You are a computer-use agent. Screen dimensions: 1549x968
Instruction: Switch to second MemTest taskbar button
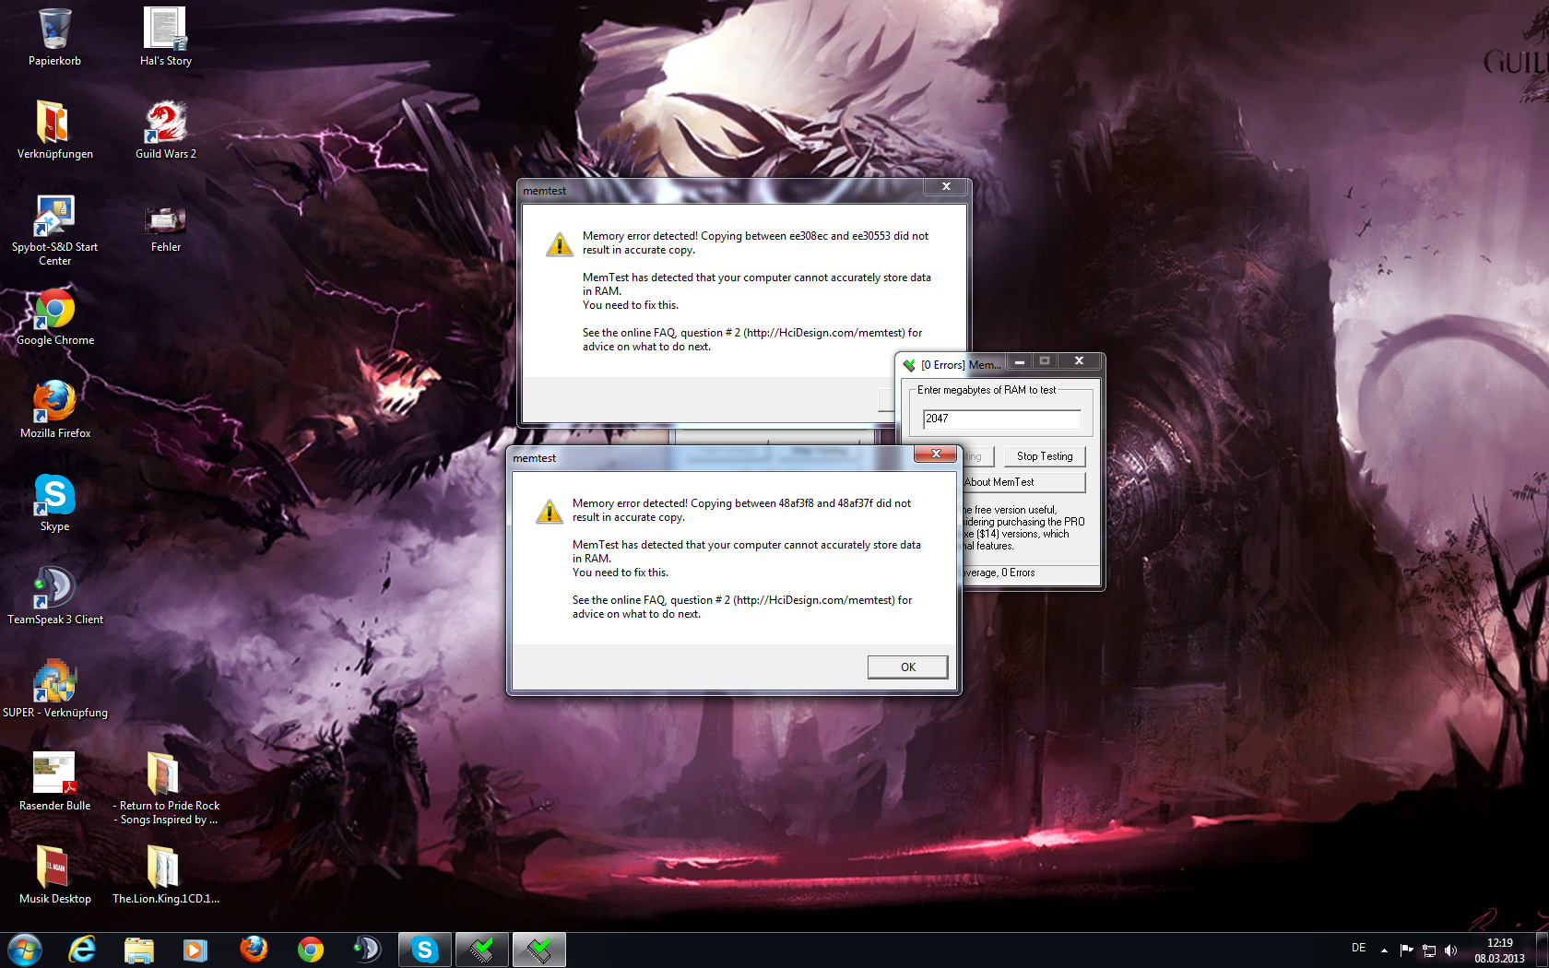pyautogui.click(x=539, y=950)
